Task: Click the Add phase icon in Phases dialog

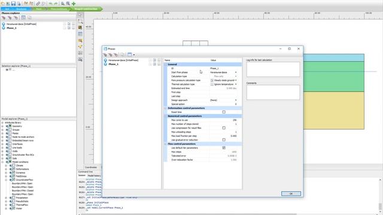Action: pos(105,55)
